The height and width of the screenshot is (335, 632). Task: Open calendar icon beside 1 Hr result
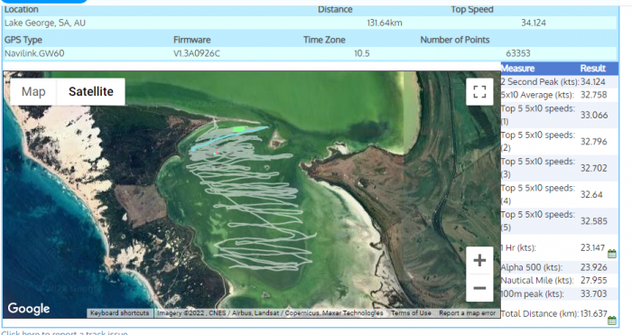click(611, 254)
